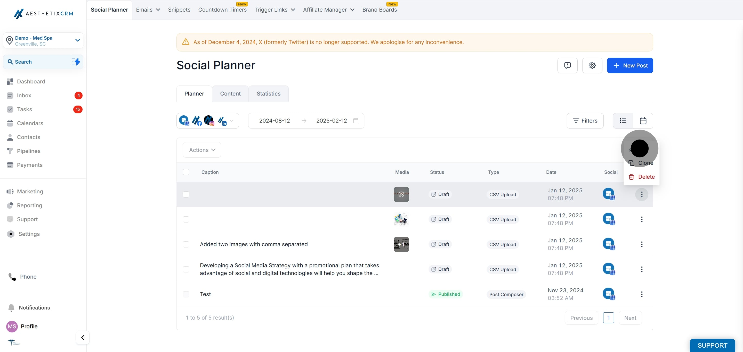Switch to calendar view icon
743x352 pixels.
coord(643,121)
